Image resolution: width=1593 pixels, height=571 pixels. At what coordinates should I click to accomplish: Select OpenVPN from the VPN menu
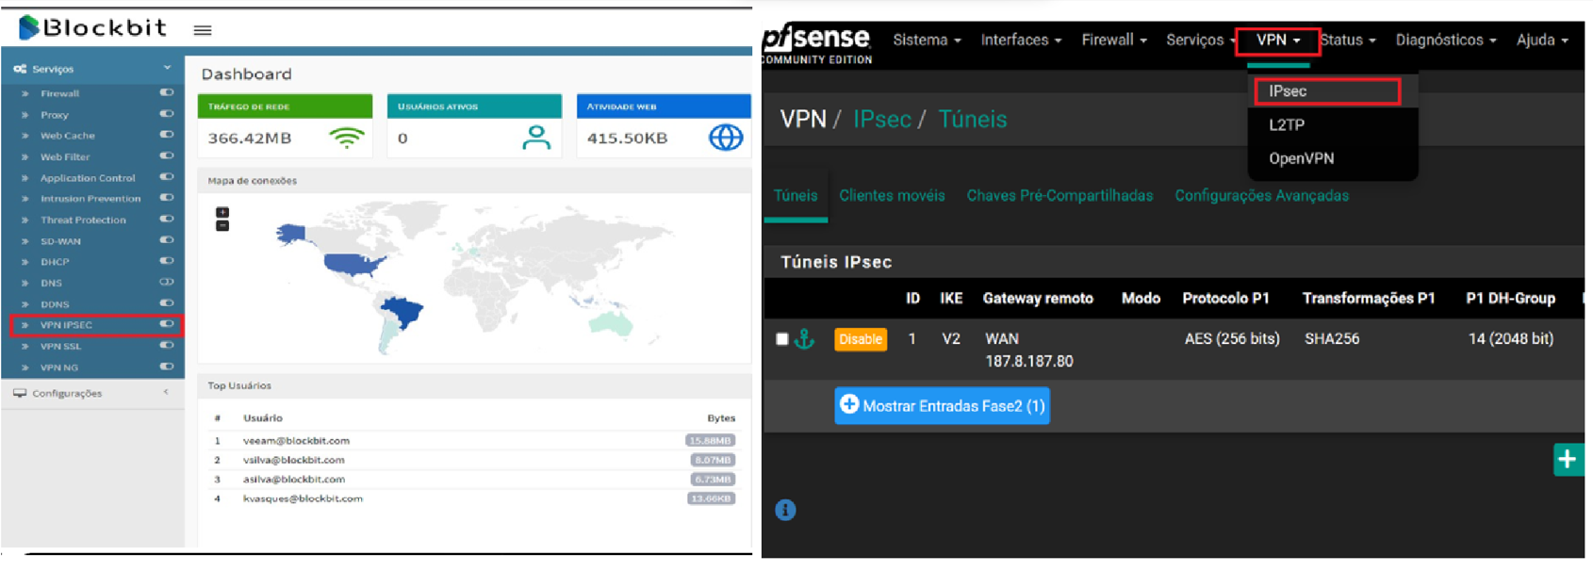pyautogui.click(x=1301, y=158)
